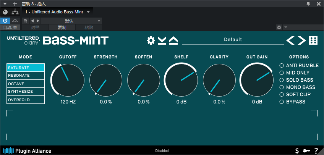Enable the Bypass option
This screenshot has height=155, width=324.
[282, 102]
